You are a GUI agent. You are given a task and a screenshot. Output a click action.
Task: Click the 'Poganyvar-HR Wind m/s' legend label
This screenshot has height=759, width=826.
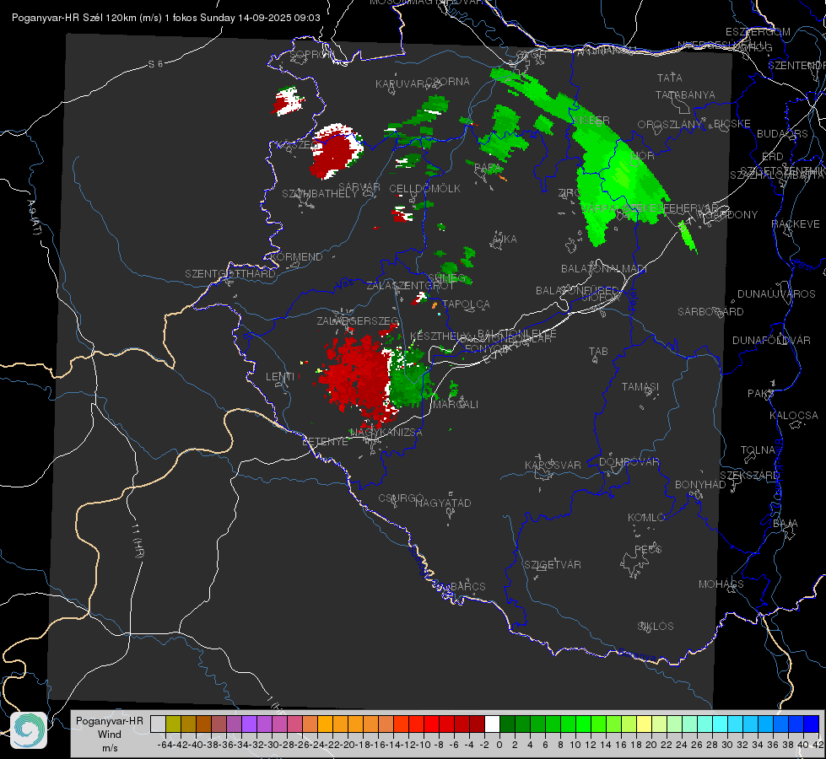[x=110, y=735]
